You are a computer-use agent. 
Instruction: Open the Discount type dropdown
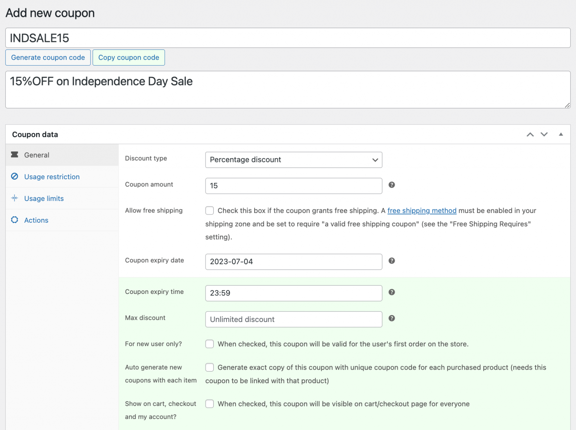click(294, 160)
